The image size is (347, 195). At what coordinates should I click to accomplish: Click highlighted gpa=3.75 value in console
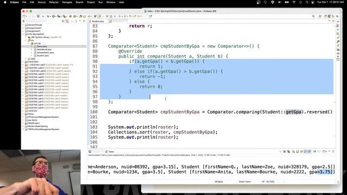(x=325, y=172)
